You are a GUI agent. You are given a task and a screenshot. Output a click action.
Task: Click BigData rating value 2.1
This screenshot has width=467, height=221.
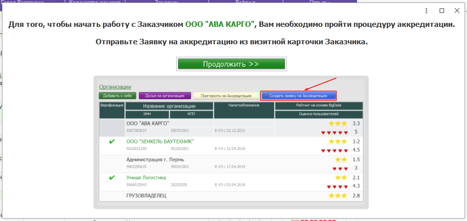(356, 178)
